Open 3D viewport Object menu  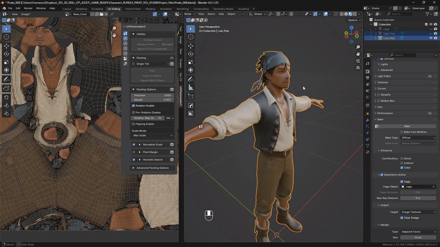[231, 14]
